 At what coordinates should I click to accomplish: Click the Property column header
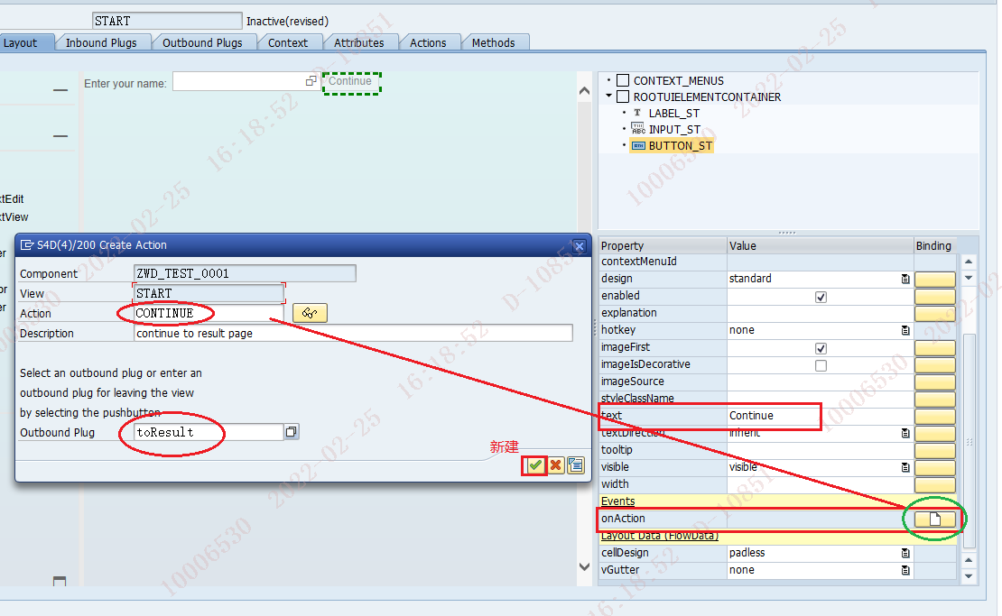tap(663, 245)
